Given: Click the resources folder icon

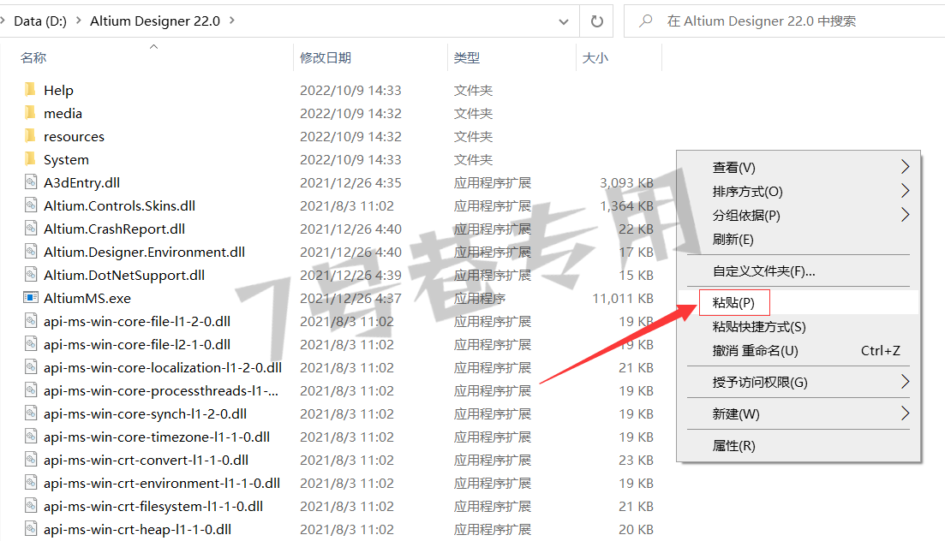Looking at the screenshot, I should (x=30, y=136).
